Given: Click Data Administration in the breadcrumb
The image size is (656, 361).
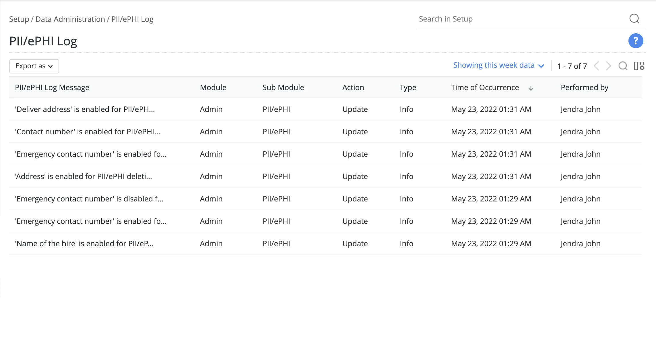Looking at the screenshot, I should pyautogui.click(x=70, y=19).
